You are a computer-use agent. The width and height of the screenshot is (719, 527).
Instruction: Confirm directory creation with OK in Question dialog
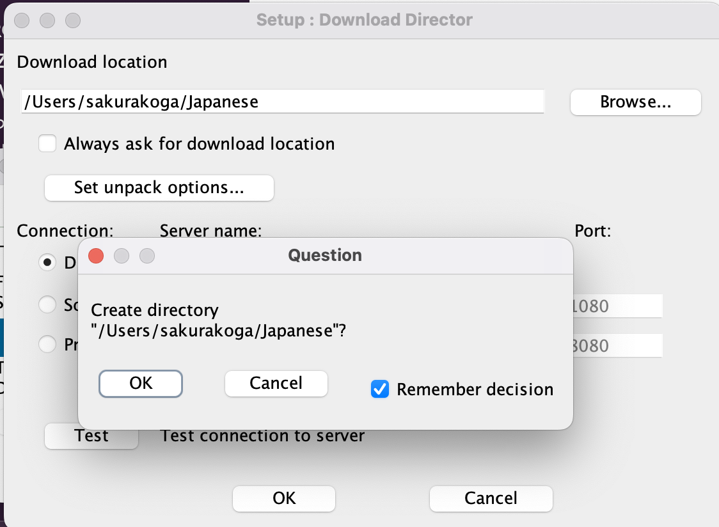pos(140,383)
